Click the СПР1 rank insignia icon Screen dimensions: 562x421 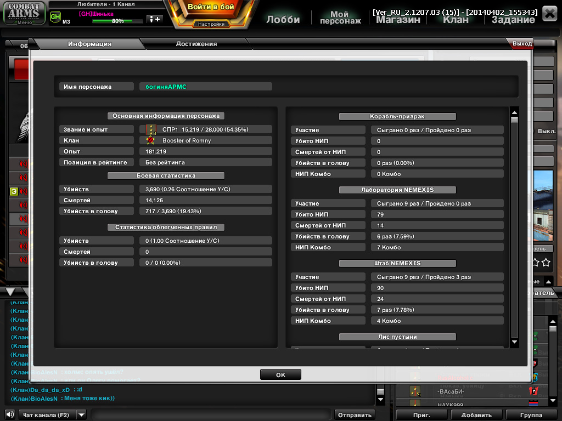pos(151,129)
